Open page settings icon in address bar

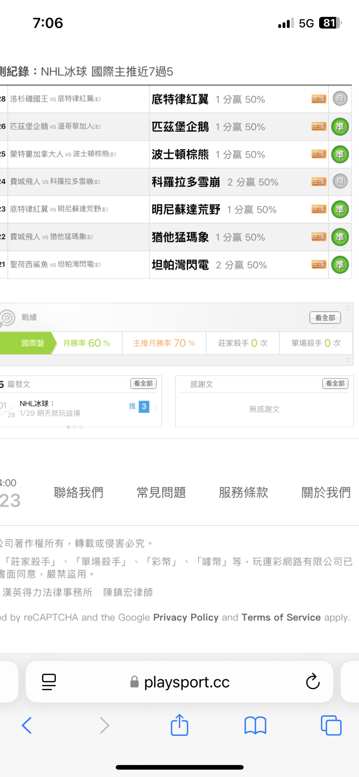(x=49, y=682)
